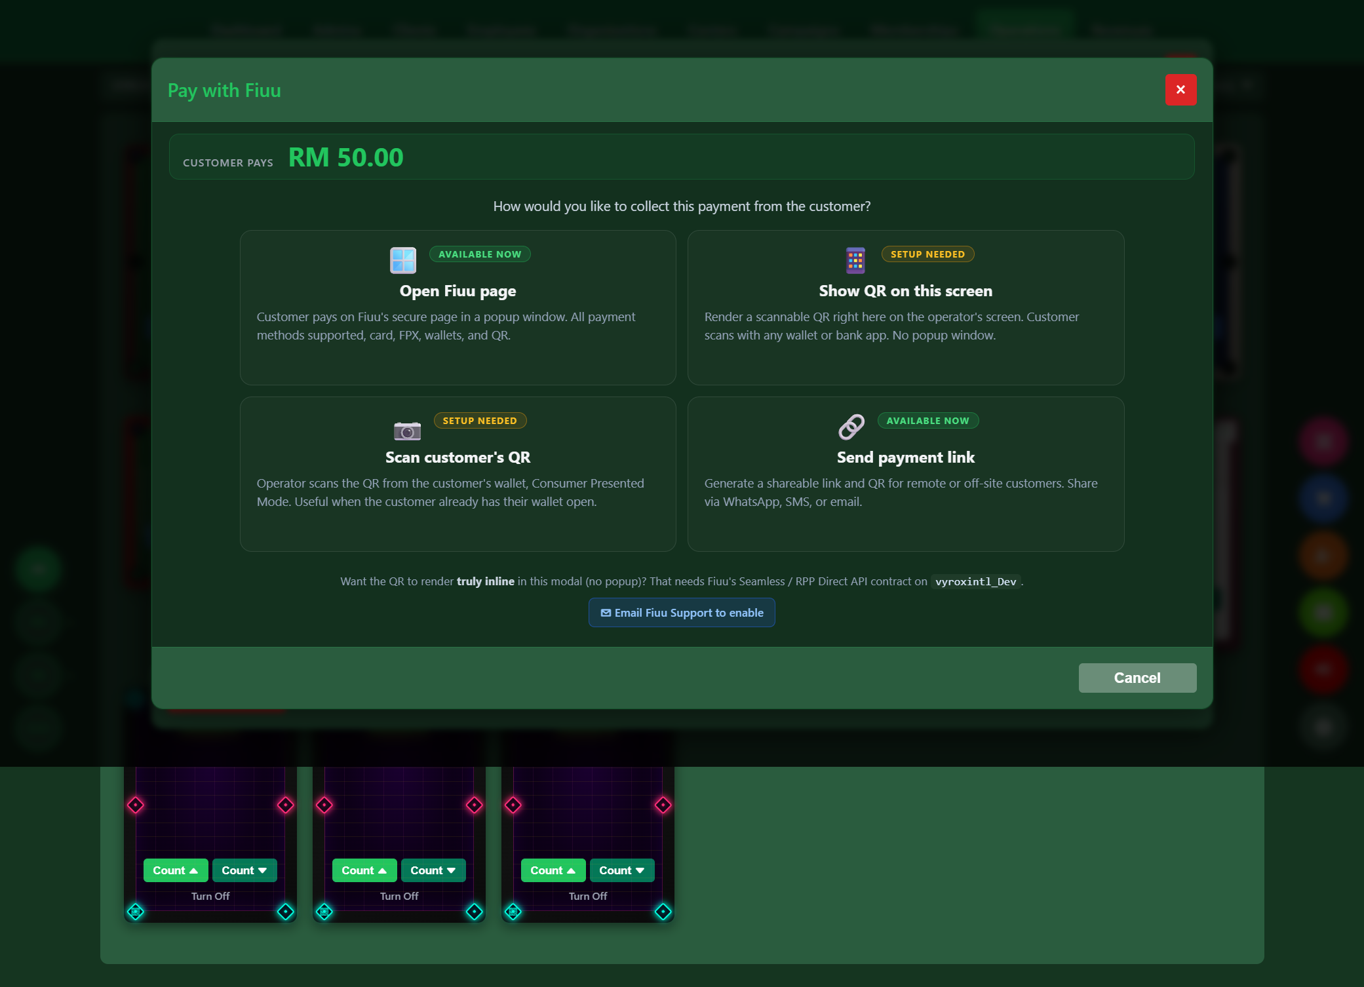
Task: Turn Off the first machine card
Action: coord(210,896)
